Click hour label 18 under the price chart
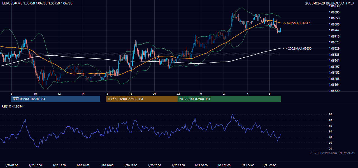 (131, 94)
